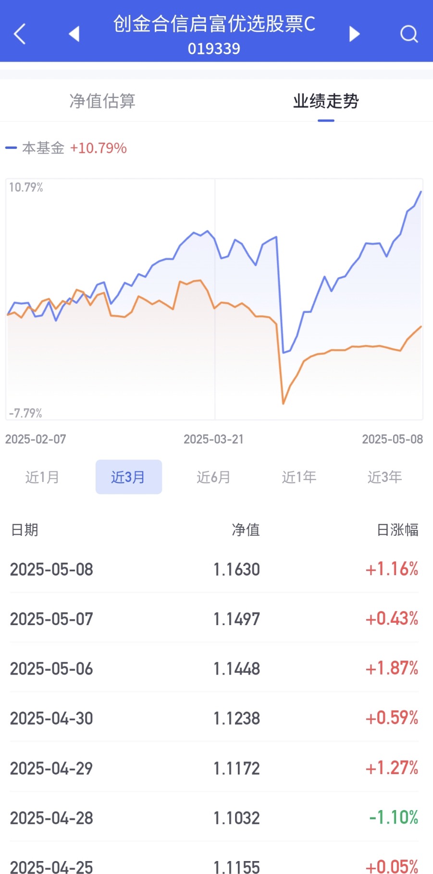
Task: Click the blue 本基金 legend line marker
Action: 11,148
